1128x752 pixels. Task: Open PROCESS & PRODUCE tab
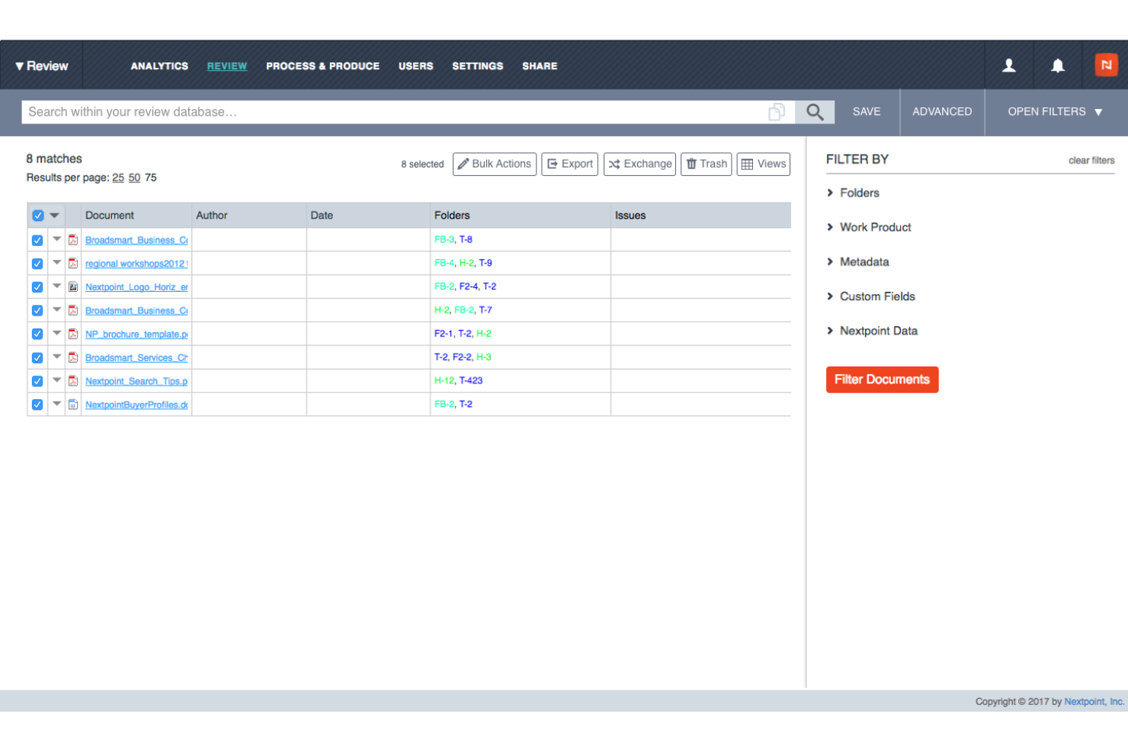coord(322,66)
